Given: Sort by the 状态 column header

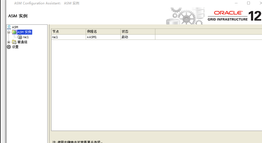Looking at the screenshot, I should pyautogui.click(x=138, y=32).
